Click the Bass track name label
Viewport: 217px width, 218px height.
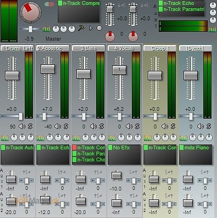point(88,48)
